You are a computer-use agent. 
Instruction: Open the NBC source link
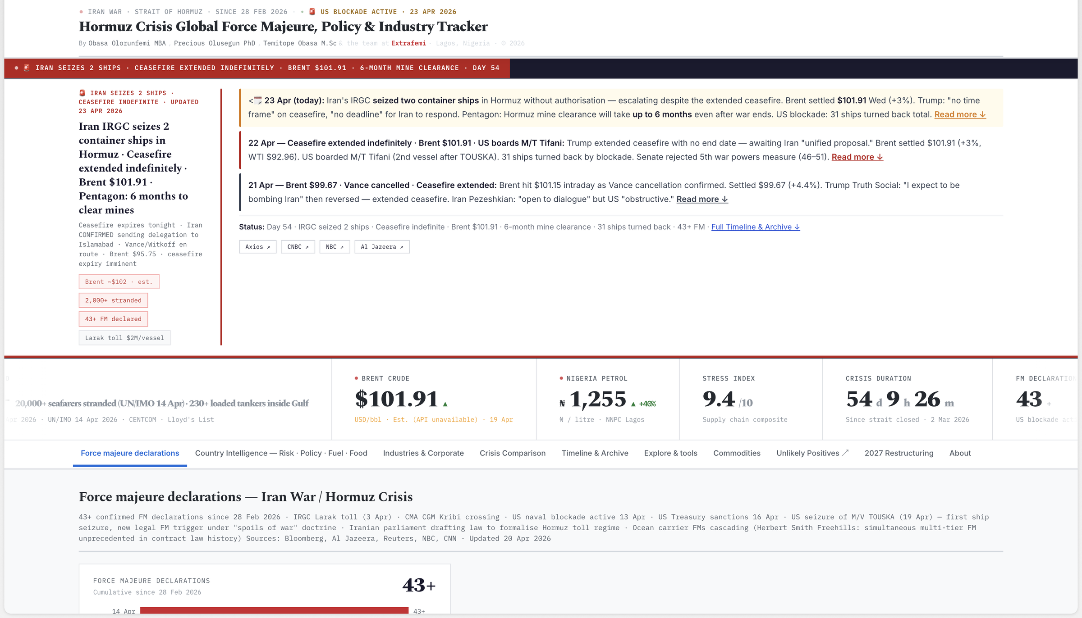pos(335,247)
